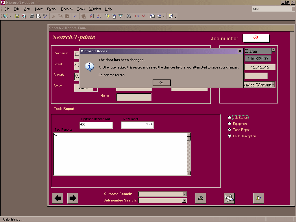Open the Kieran technician dropdown arrow
Viewport: 296px width, 222px height.
click(273, 50)
